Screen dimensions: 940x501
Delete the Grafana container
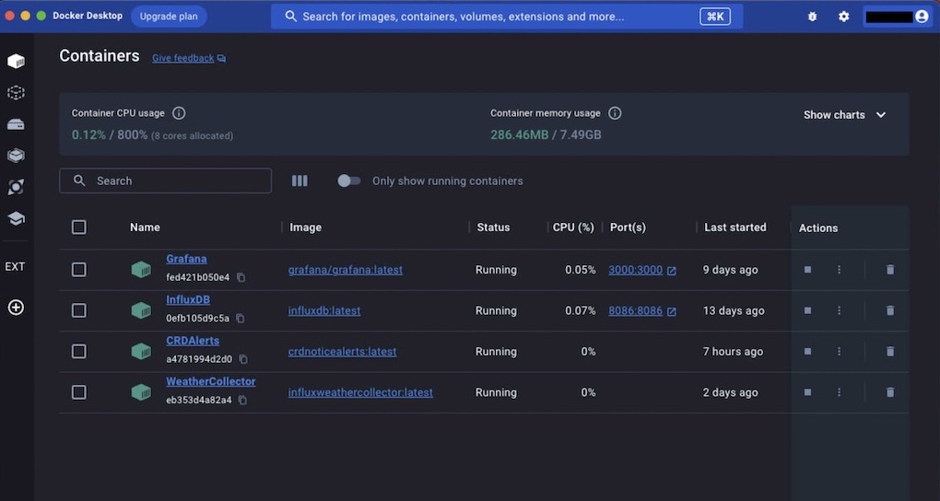click(890, 270)
